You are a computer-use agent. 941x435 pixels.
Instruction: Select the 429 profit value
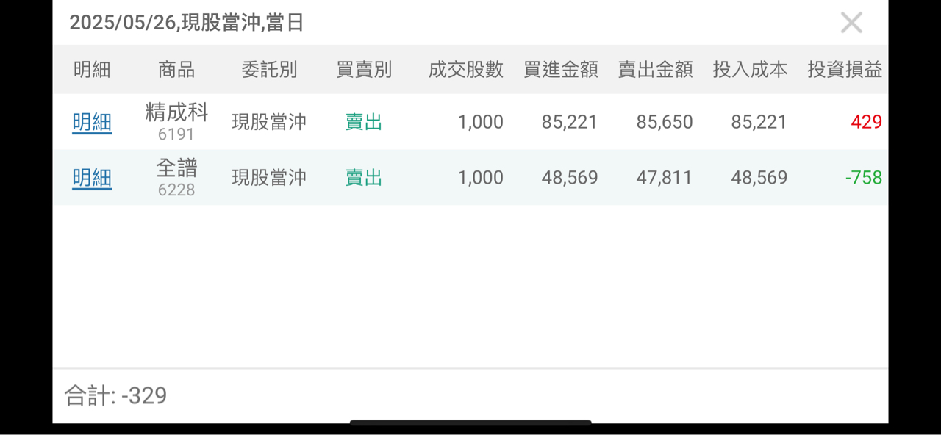click(x=866, y=122)
